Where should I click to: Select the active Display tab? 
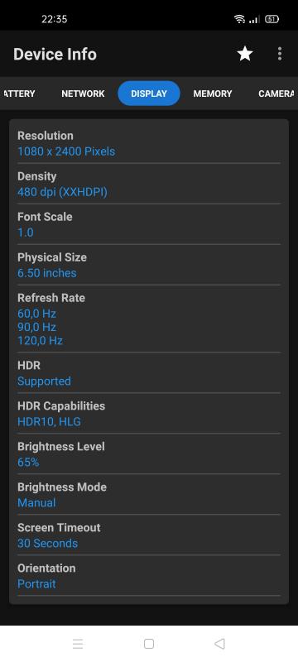[149, 94]
